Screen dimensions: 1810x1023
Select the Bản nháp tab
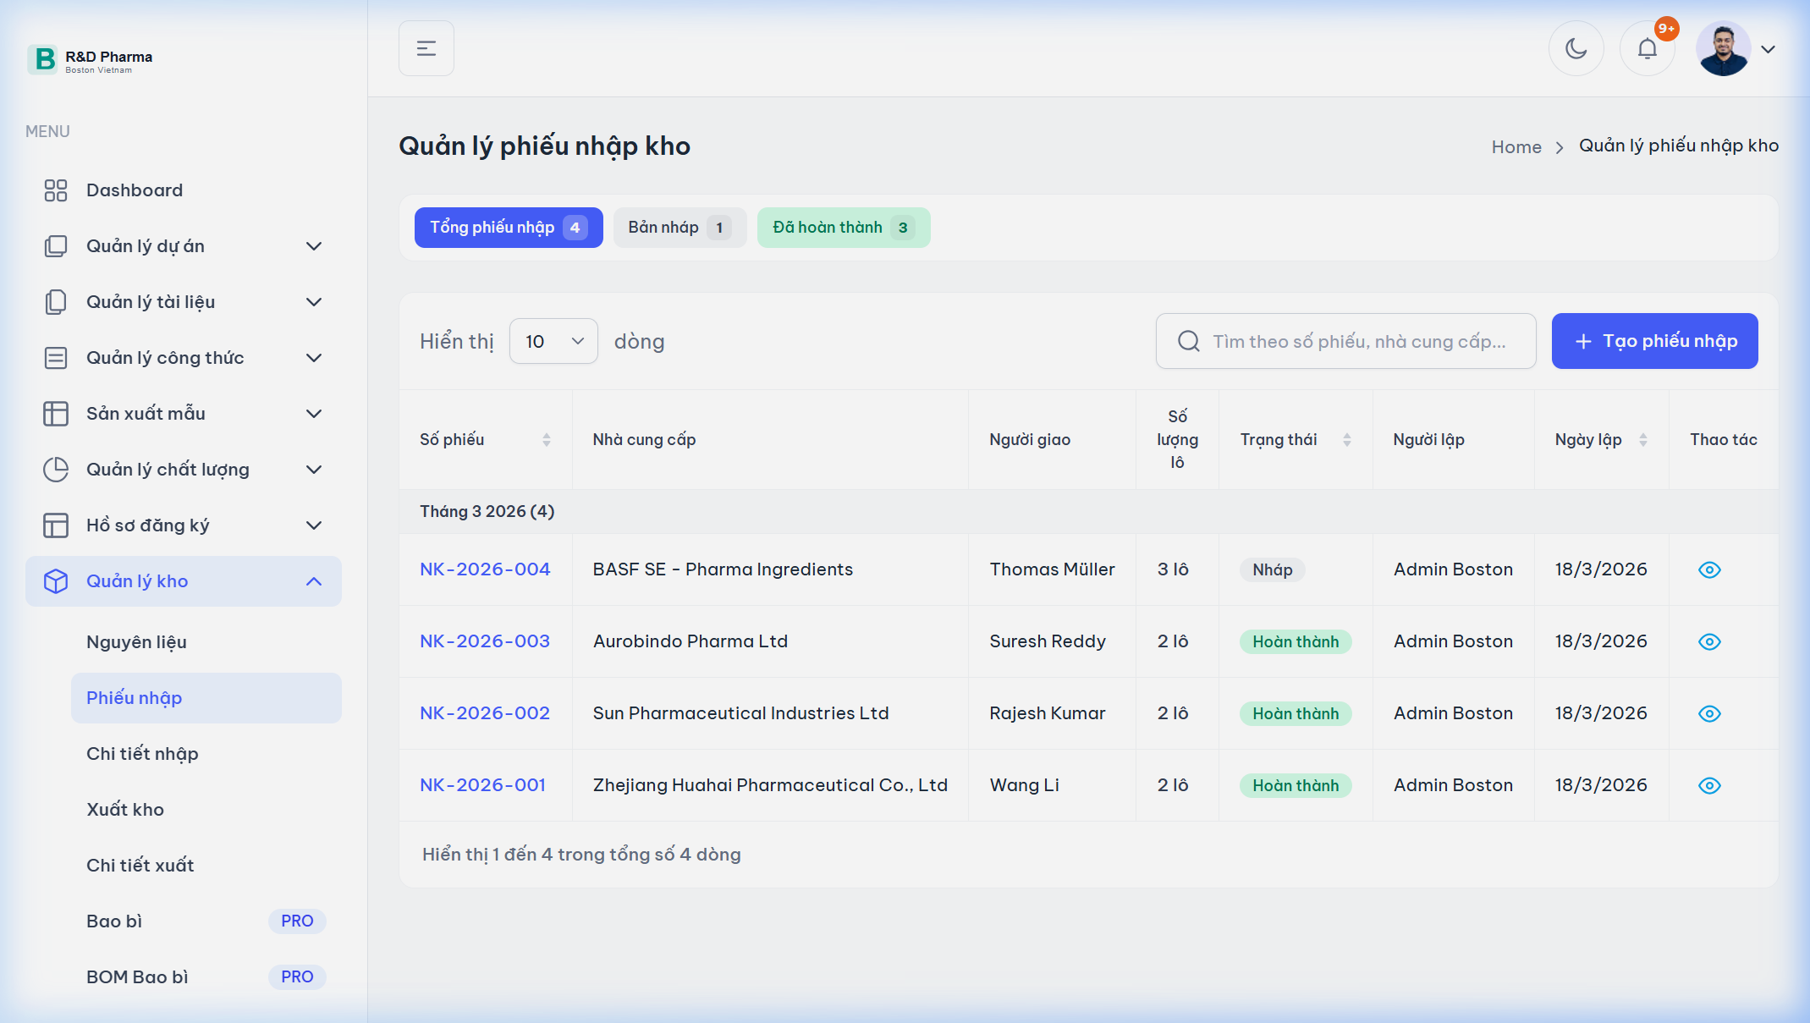tap(679, 228)
